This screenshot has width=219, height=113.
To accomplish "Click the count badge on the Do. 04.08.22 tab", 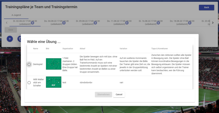I will [x=64, y=23].
